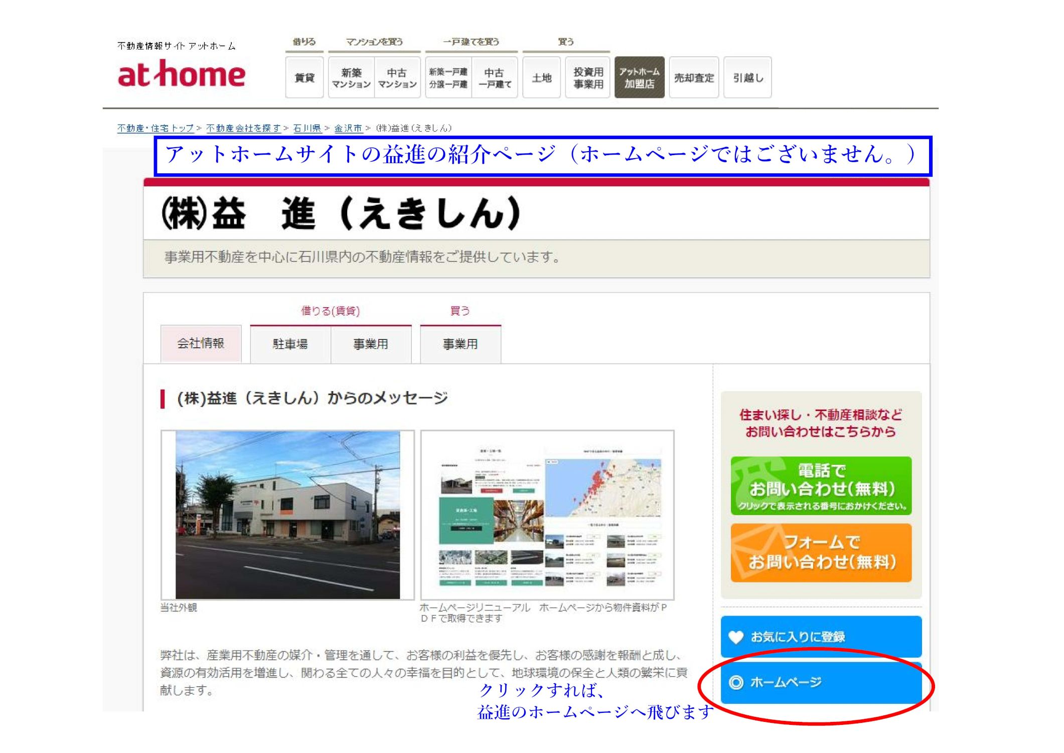Click the circle icon beside ホームページ

(x=736, y=682)
